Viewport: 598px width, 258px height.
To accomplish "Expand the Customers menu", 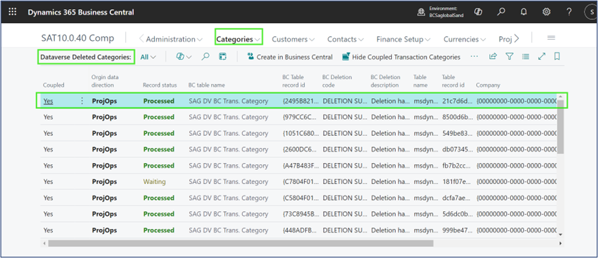I will pyautogui.click(x=293, y=39).
